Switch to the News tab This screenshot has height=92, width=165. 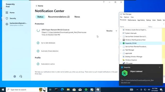(77, 17)
